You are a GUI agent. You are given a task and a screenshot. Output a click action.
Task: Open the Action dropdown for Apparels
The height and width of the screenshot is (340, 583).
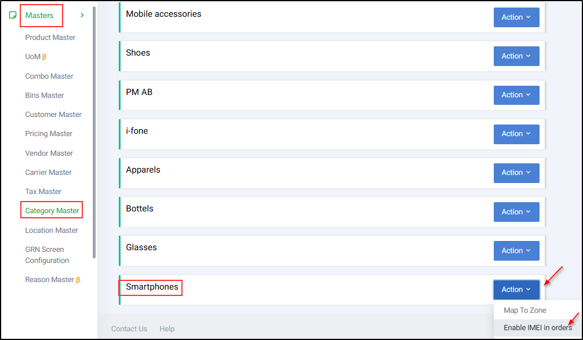pyautogui.click(x=516, y=173)
